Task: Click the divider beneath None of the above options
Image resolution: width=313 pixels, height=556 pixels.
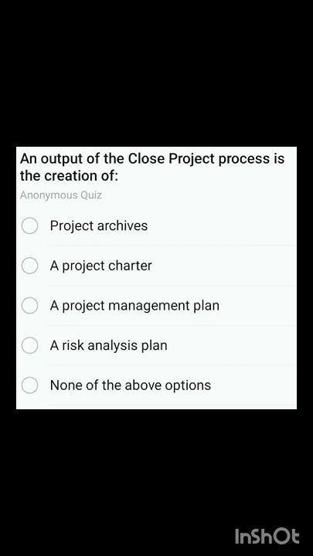Action: coord(173,405)
